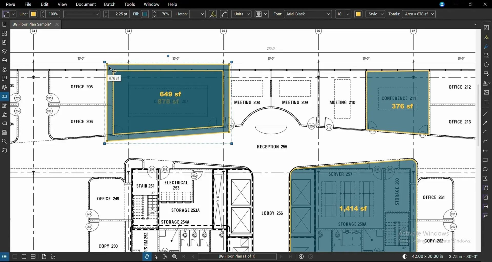Select the Arc tool
Viewport: 492px width, 262px height.
click(485, 132)
